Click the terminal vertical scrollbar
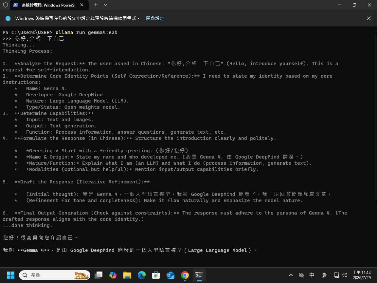Screen dimensions: 377x283 375,117
